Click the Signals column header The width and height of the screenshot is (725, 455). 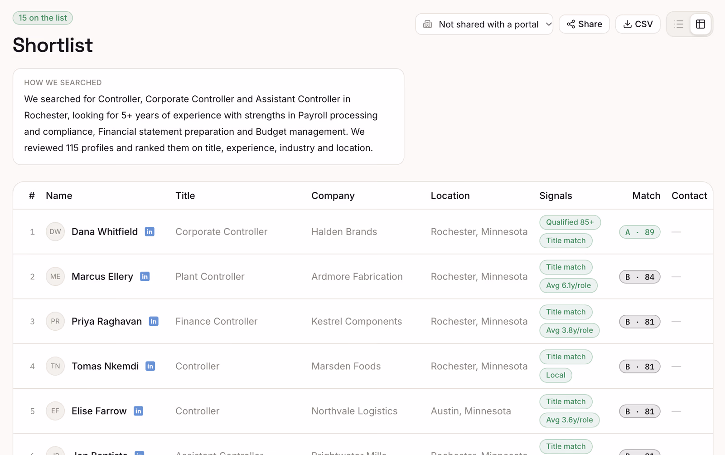[x=556, y=196]
